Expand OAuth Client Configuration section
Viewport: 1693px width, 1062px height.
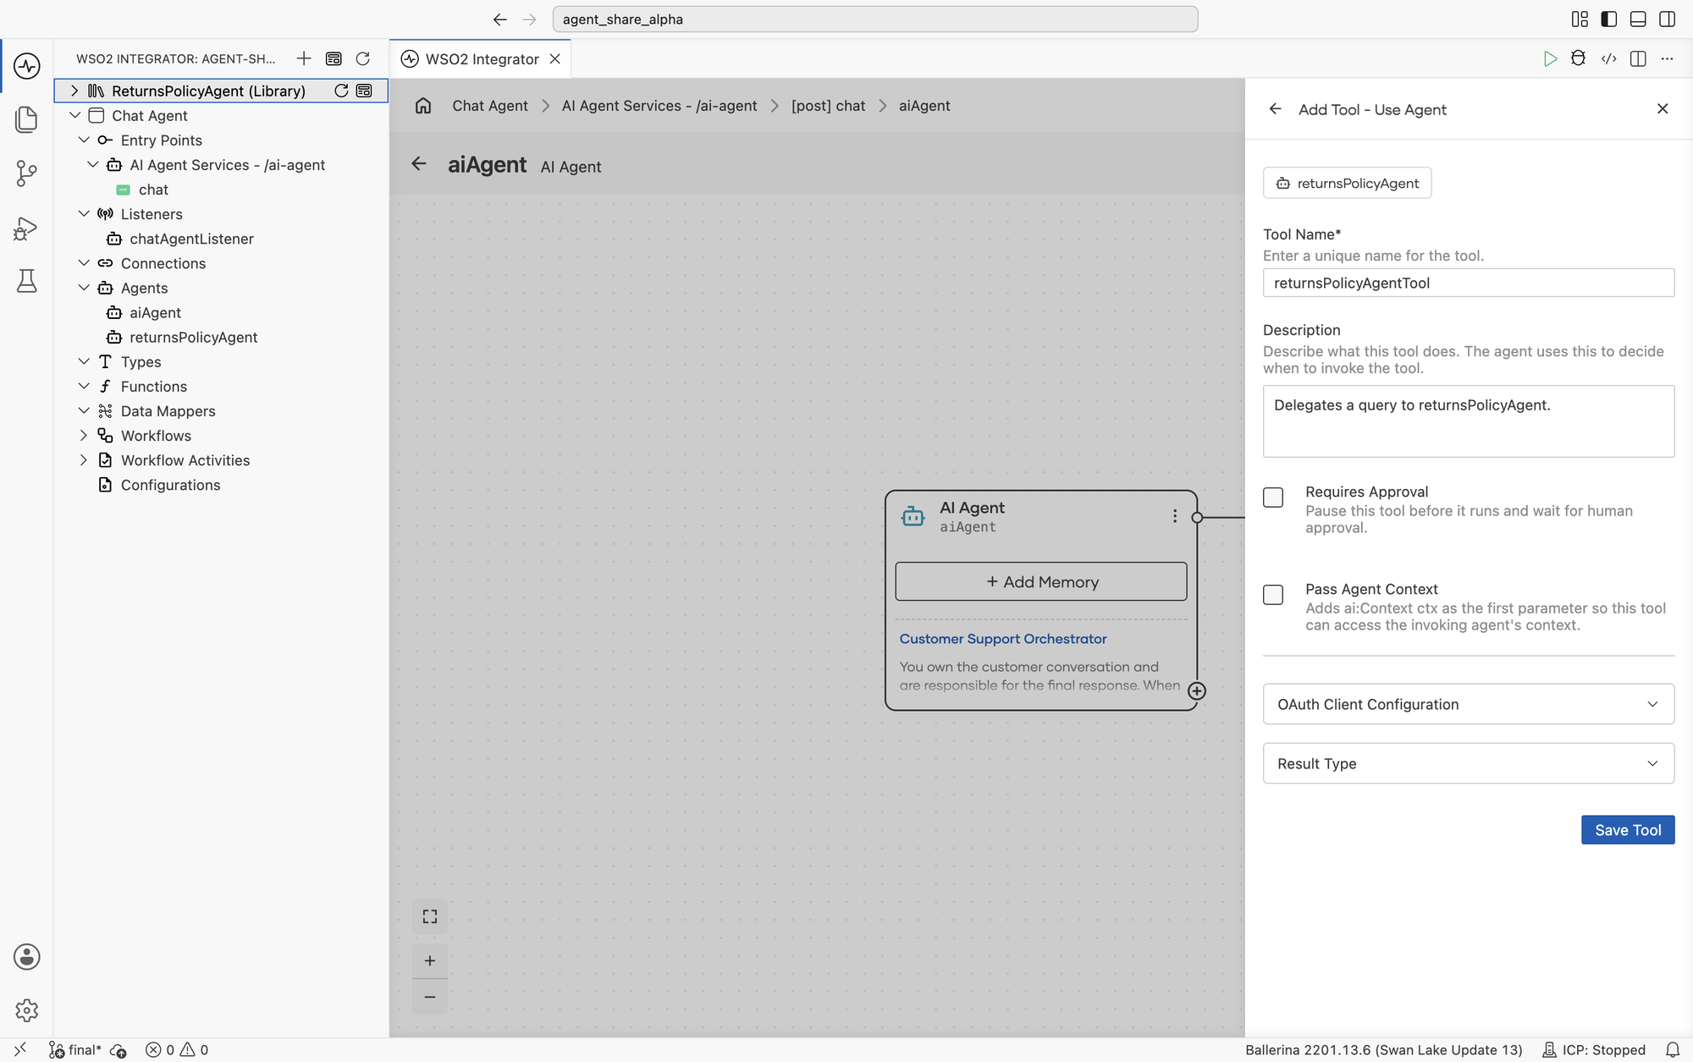(1469, 704)
